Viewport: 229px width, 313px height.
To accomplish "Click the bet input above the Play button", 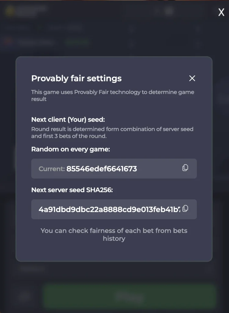I will point(114,269).
